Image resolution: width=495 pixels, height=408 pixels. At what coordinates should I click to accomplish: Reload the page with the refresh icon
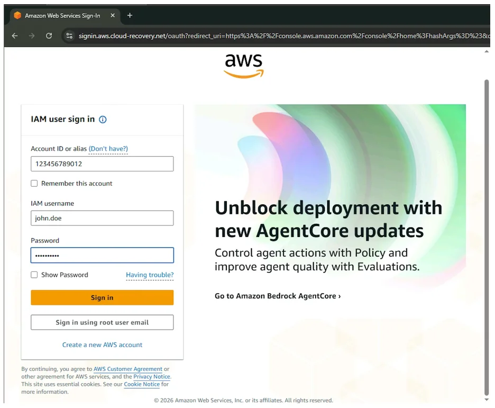coord(49,36)
